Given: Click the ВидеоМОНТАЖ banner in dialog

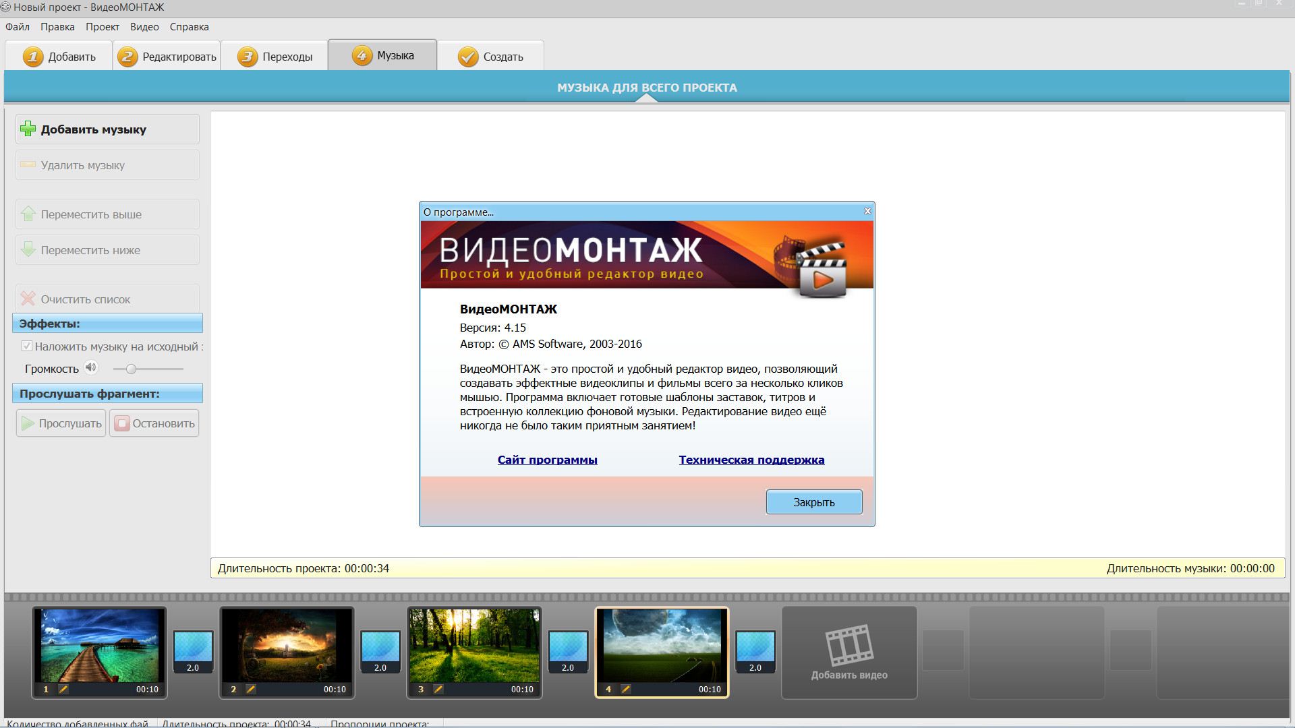Looking at the screenshot, I should (647, 255).
